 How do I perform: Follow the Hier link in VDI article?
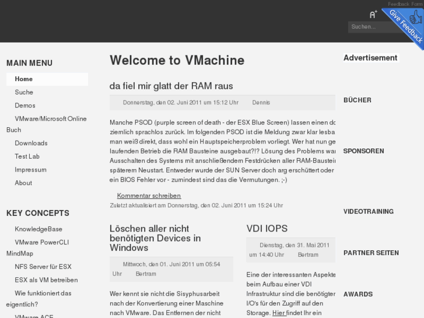coord(279,313)
